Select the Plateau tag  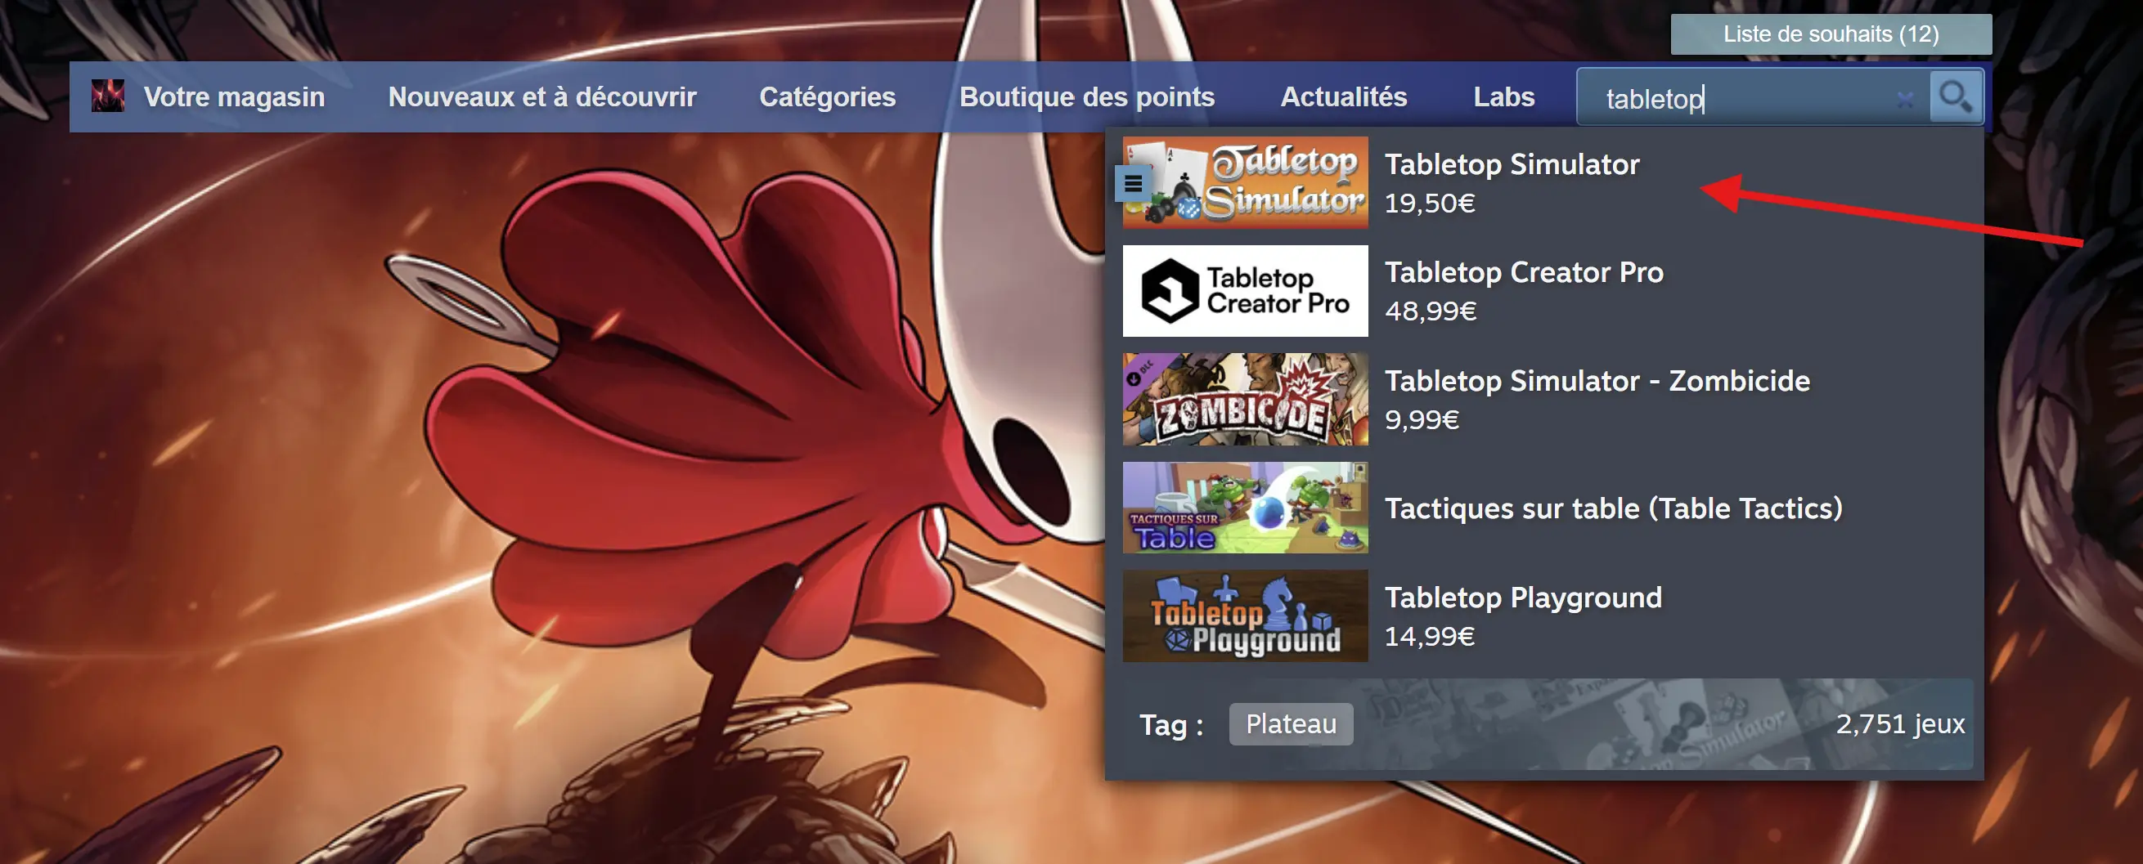[x=1290, y=724]
